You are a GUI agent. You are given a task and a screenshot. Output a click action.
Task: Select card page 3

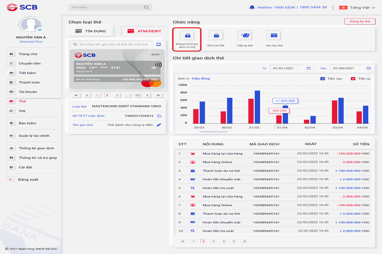117,95
